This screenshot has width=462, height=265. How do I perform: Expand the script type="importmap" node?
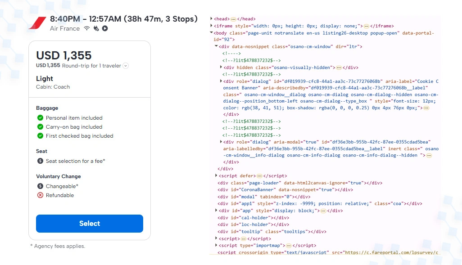tap(216, 245)
